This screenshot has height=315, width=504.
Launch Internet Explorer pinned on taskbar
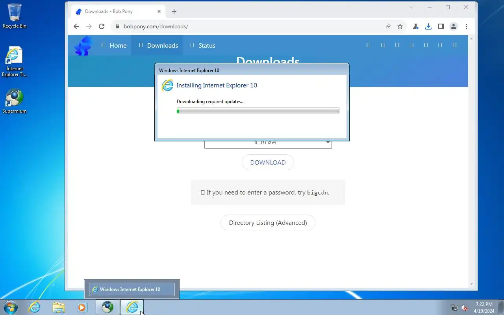pyautogui.click(x=35, y=307)
